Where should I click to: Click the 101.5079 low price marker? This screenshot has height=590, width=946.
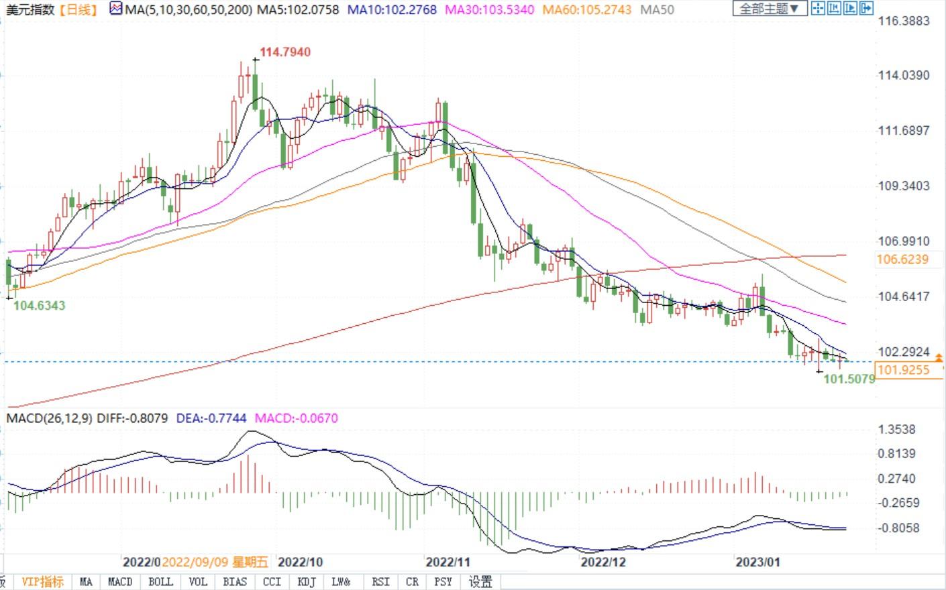pos(849,379)
